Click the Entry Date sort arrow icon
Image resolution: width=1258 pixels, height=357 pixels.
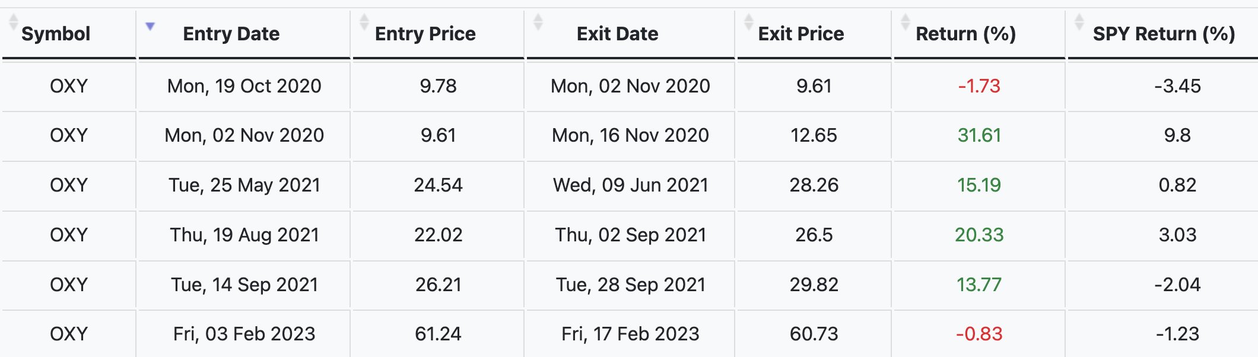point(150,26)
